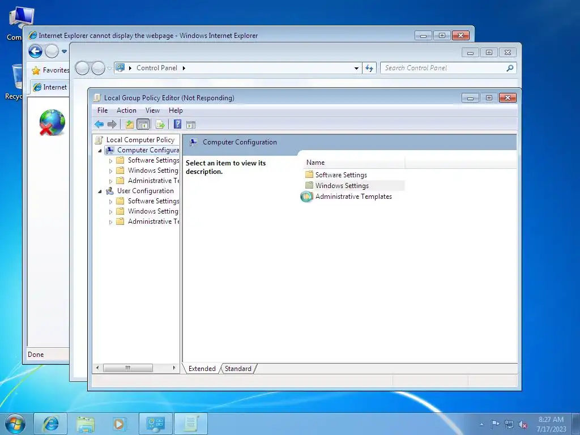Open Windows Media Player from taskbar
Image resolution: width=580 pixels, height=435 pixels.
[119, 424]
